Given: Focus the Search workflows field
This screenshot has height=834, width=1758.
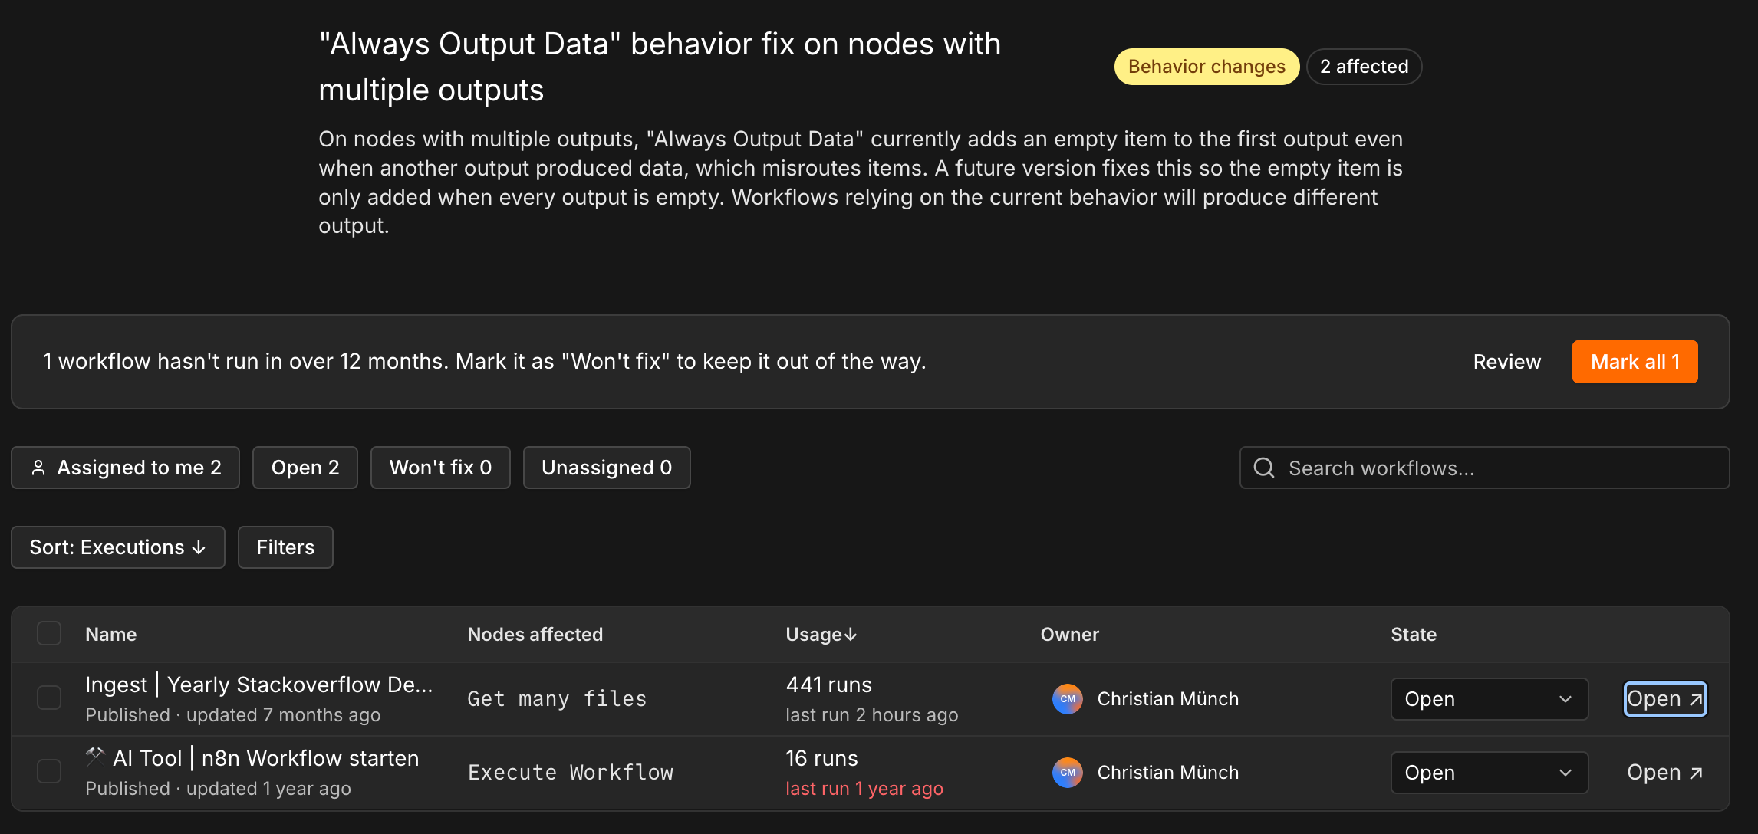Looking at the screenshot, I should tap(1485, 468).
